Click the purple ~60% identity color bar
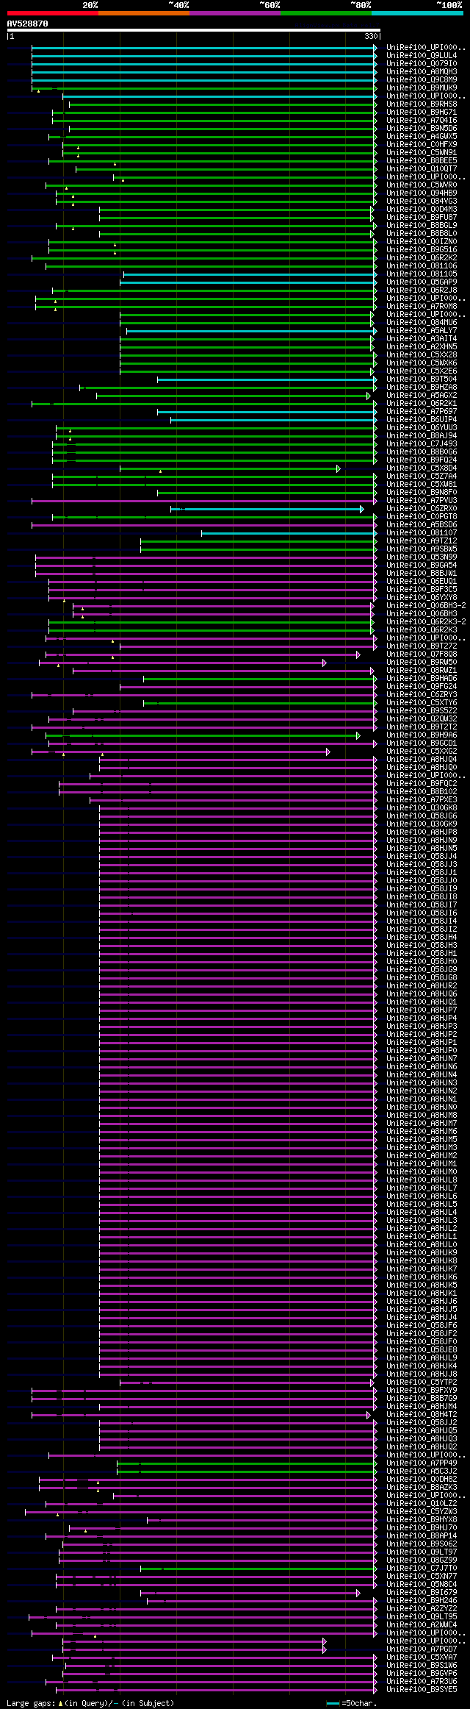This screenshot has width=470, height=1709. tap(235, 13)
